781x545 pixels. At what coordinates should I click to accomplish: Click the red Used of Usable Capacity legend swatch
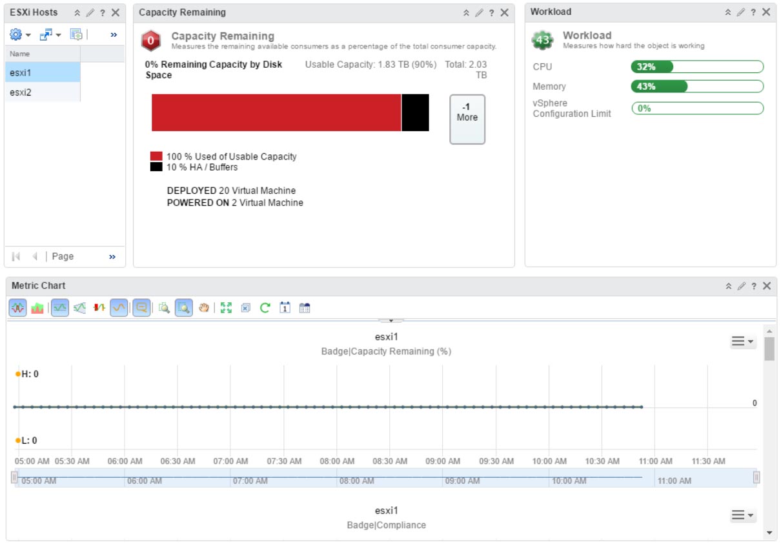[156, 156]
